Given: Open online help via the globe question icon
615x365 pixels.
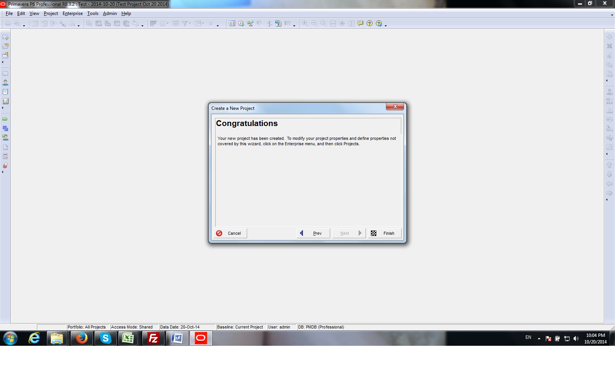Looking at the screenshot, I should (379, 23).
